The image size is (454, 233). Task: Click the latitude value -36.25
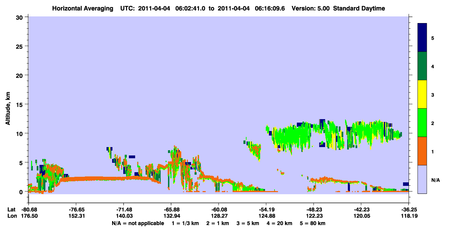(x=409, y=210)
